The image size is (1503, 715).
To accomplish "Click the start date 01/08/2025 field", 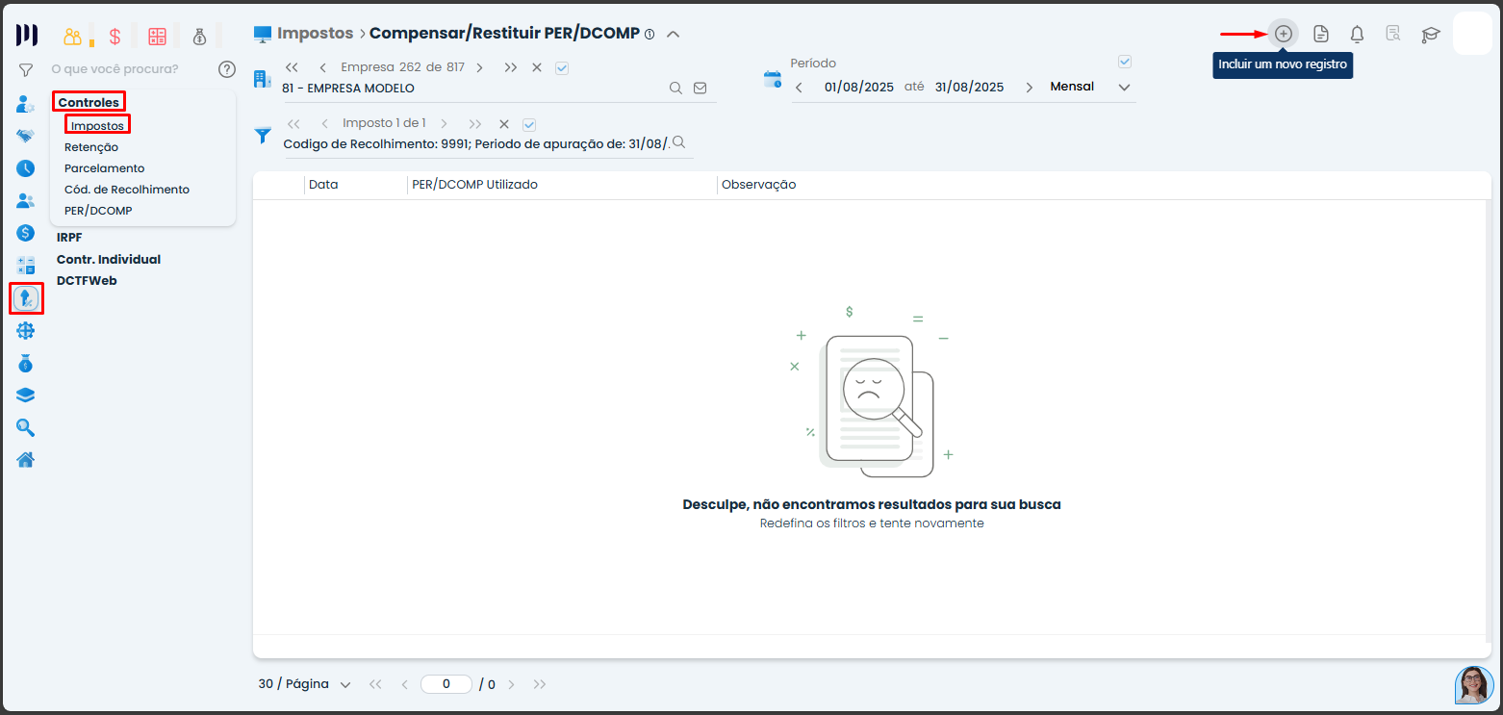I will coord(859,87).
